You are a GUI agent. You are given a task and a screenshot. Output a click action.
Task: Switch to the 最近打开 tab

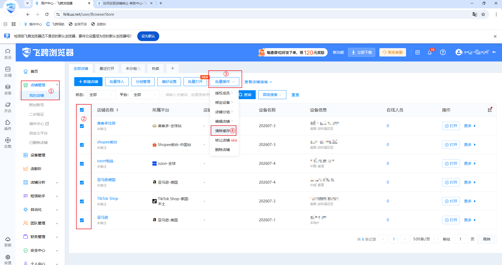107,69
